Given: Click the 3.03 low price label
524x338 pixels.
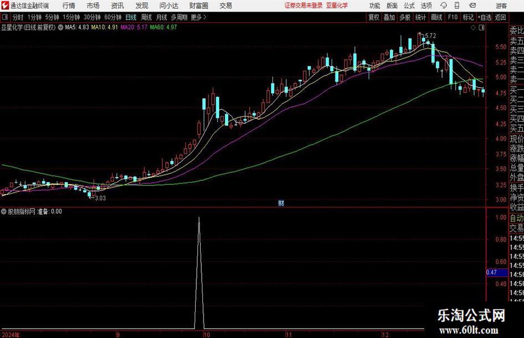Looking at the screenshot, I should click(x=100, y=198).
